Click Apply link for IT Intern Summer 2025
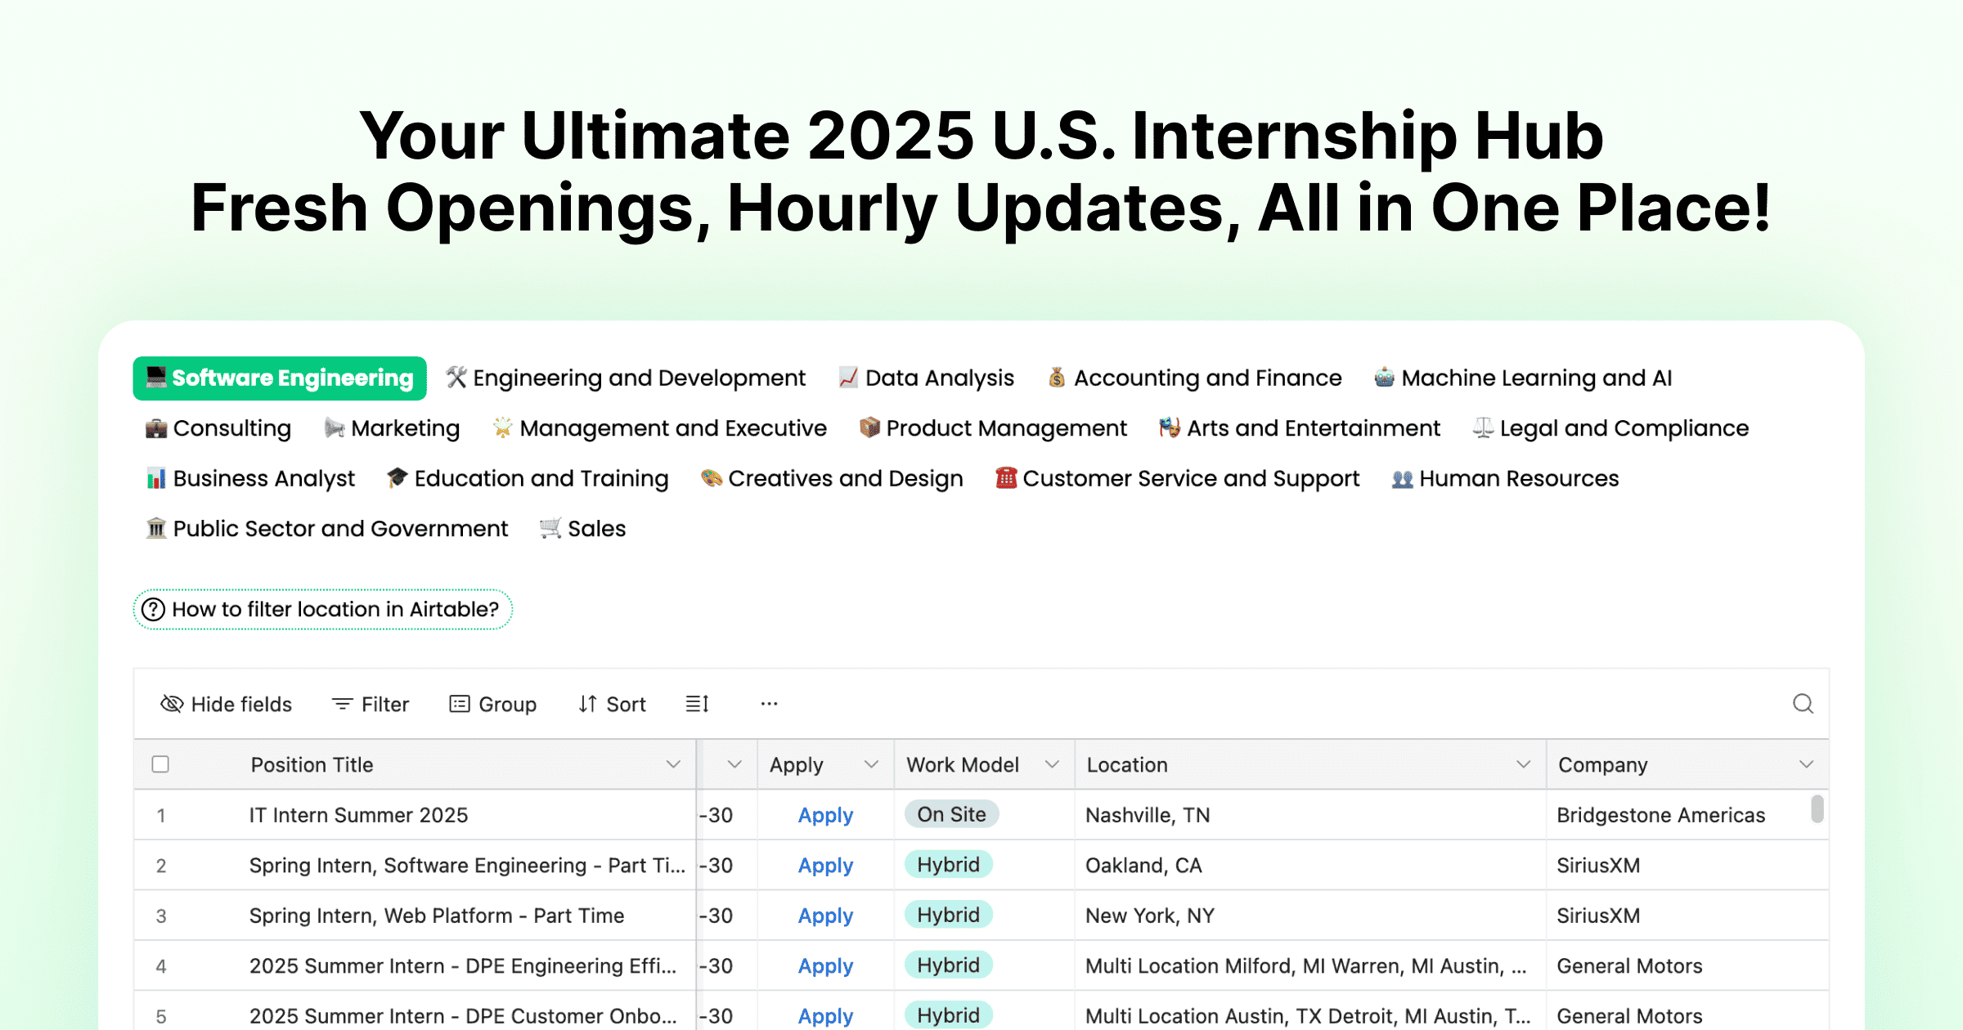The height and width of the screenshot is (1030, 1963). click(825, 815)
